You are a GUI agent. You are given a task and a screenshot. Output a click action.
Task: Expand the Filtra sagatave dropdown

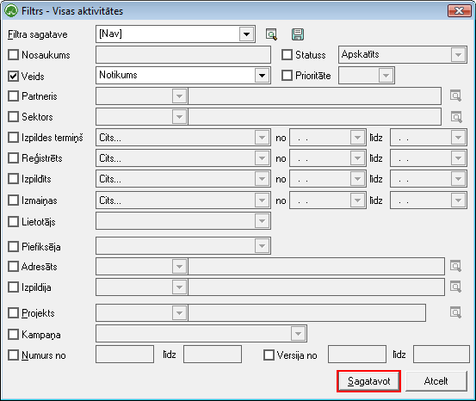click(246, 34)
